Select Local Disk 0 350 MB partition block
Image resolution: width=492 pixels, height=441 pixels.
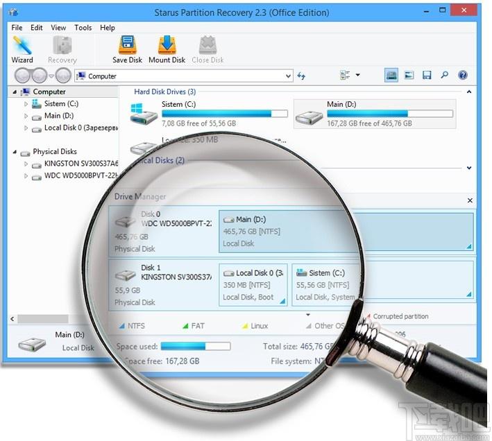253,285
